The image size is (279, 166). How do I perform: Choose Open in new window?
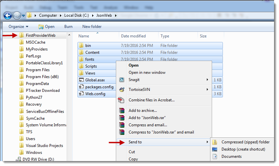(147, 73)
